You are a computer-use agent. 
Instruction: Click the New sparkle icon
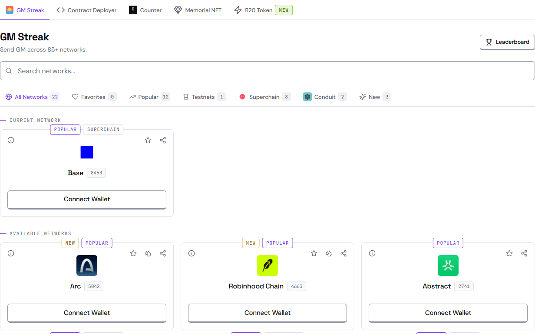[x=363, y=97]
